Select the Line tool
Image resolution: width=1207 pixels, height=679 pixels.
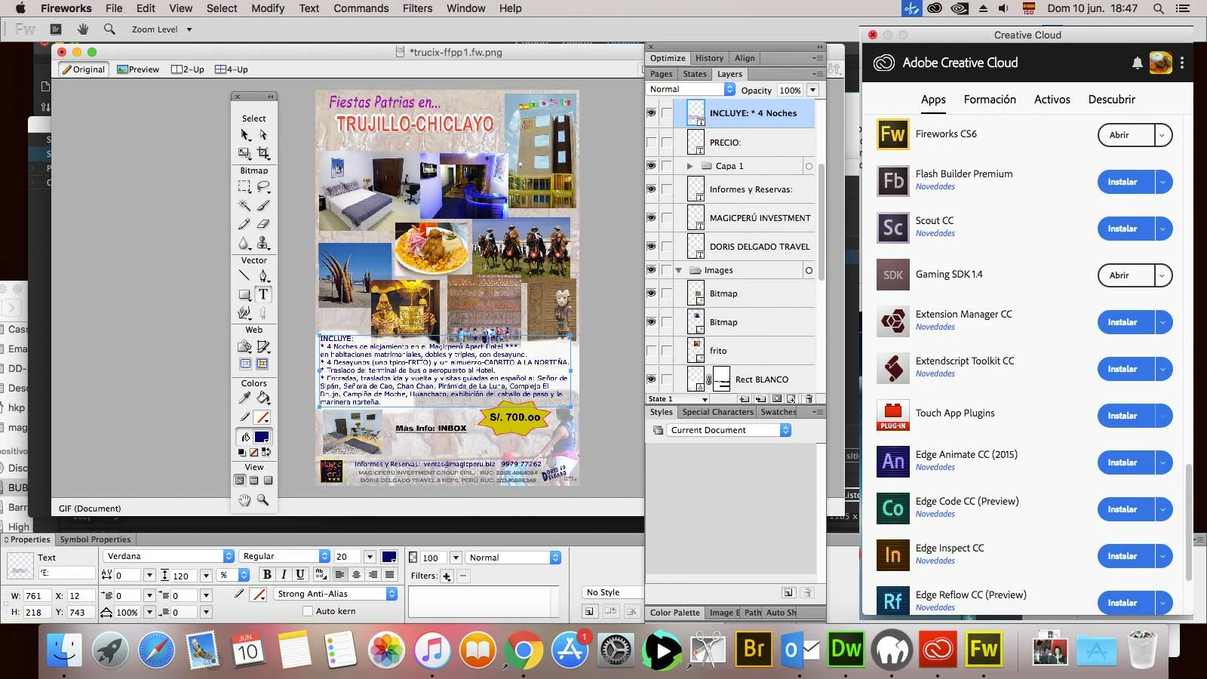tap(245, 276)
